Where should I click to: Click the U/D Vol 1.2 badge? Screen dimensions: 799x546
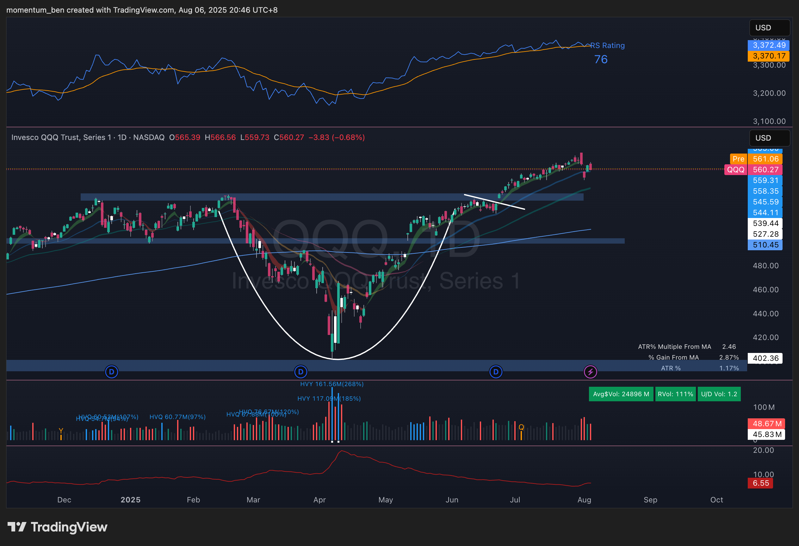click(719, 394)
